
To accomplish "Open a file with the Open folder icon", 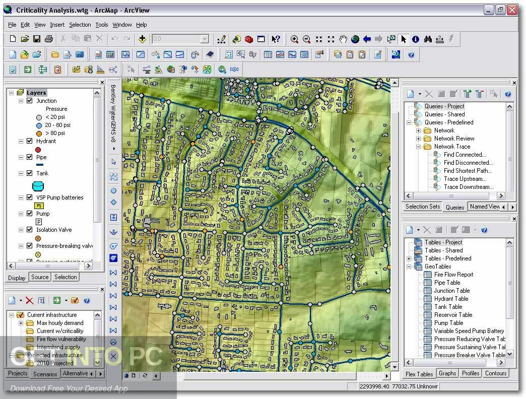I will 25,39.
